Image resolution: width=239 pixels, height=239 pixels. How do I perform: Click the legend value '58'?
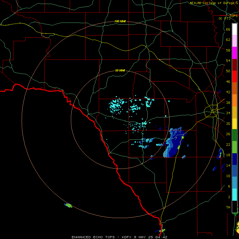(228, 50)
